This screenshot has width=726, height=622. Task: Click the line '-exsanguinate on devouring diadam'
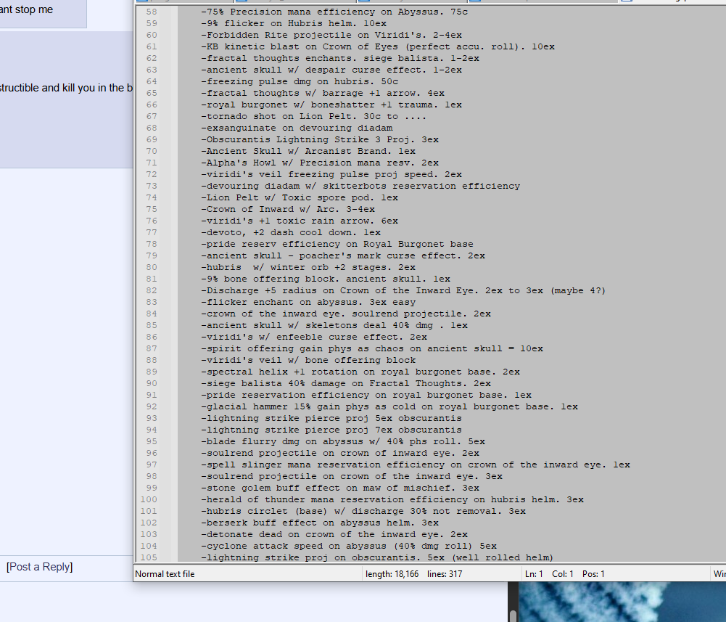click(297, 128)
